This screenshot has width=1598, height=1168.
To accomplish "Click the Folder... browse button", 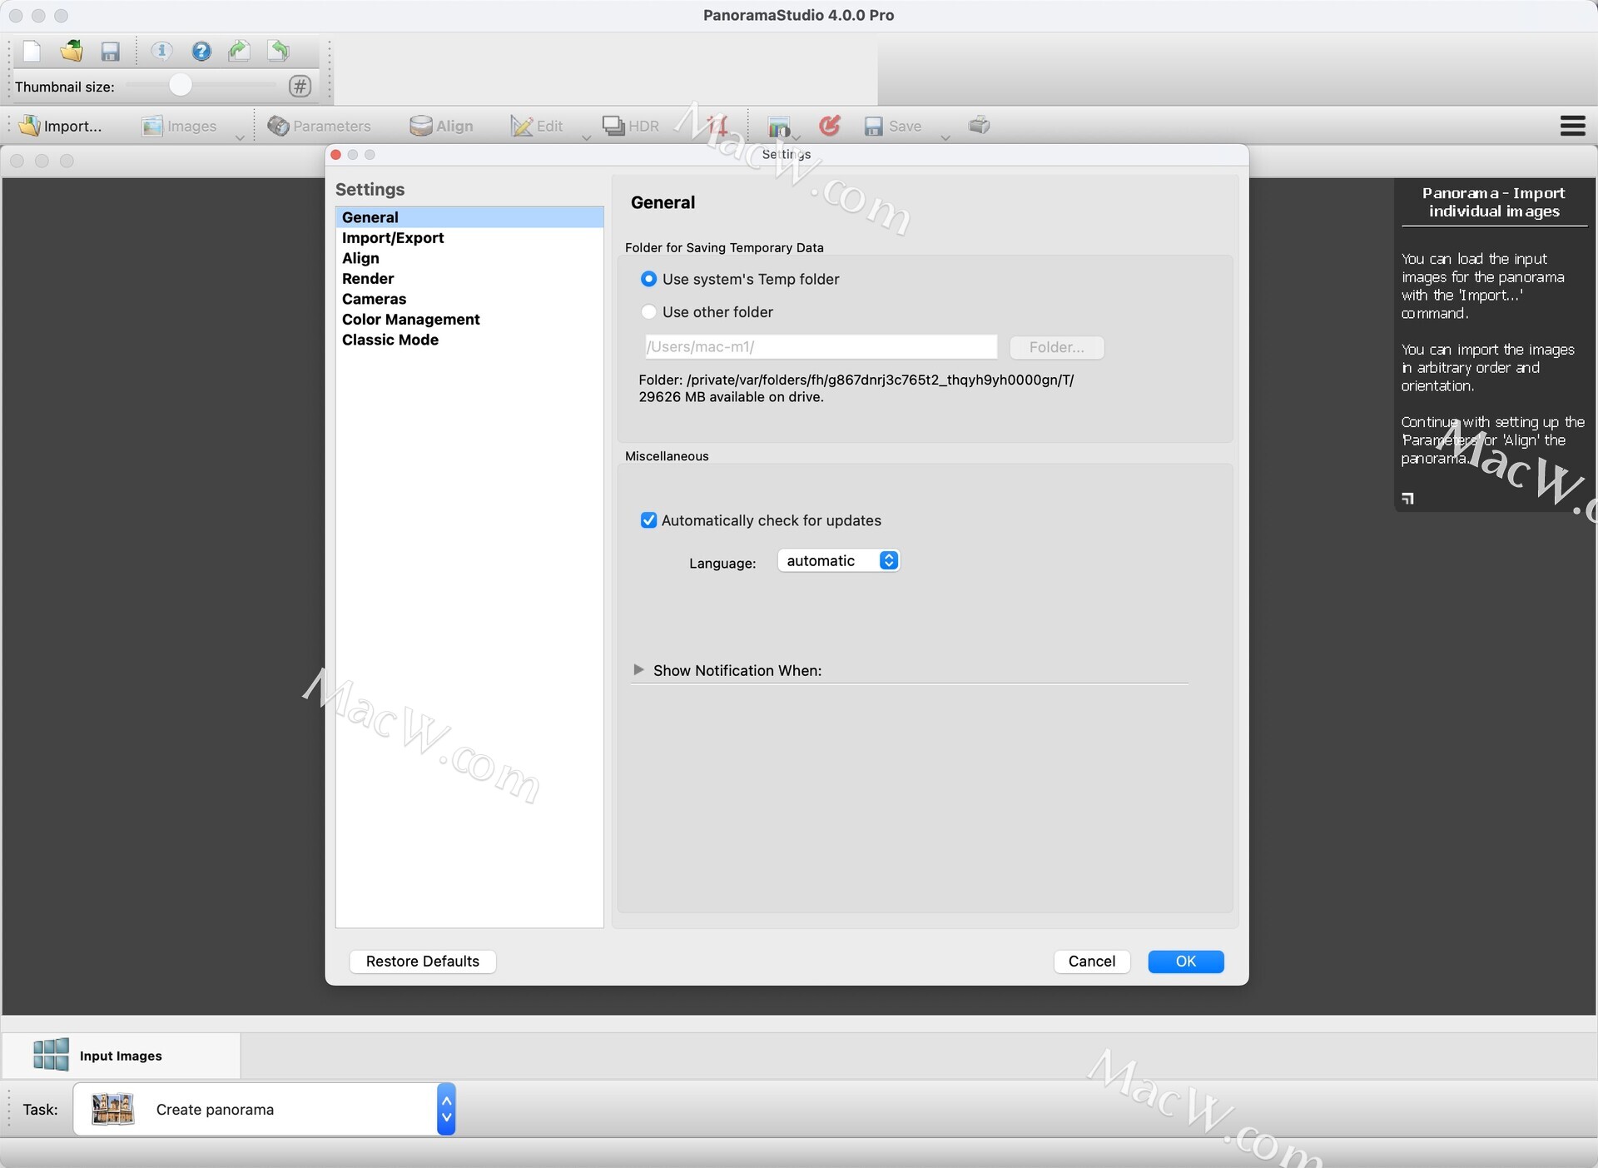I will (1056, 347).
